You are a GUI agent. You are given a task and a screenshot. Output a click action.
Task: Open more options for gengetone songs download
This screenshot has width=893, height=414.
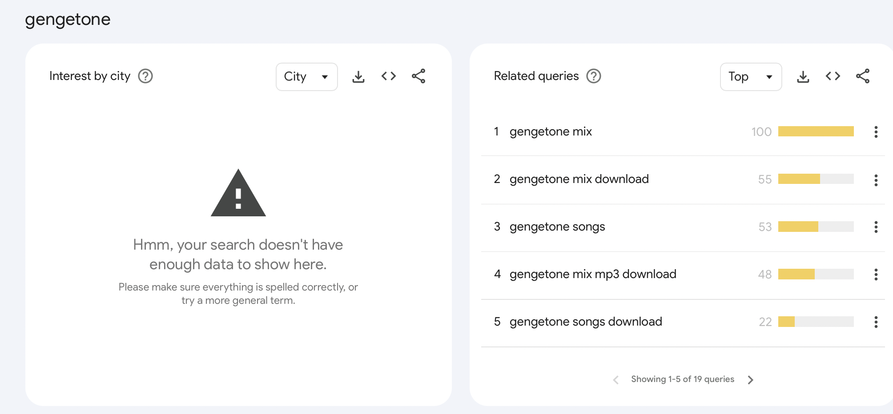(876, 322)
